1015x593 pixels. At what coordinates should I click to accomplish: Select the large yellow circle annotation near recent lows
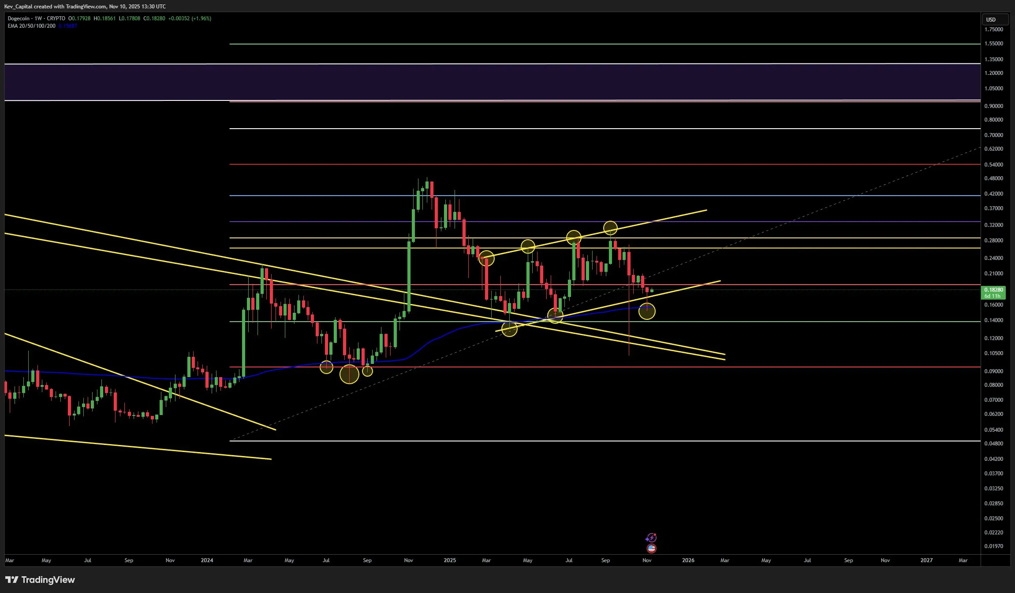(646, 312)
